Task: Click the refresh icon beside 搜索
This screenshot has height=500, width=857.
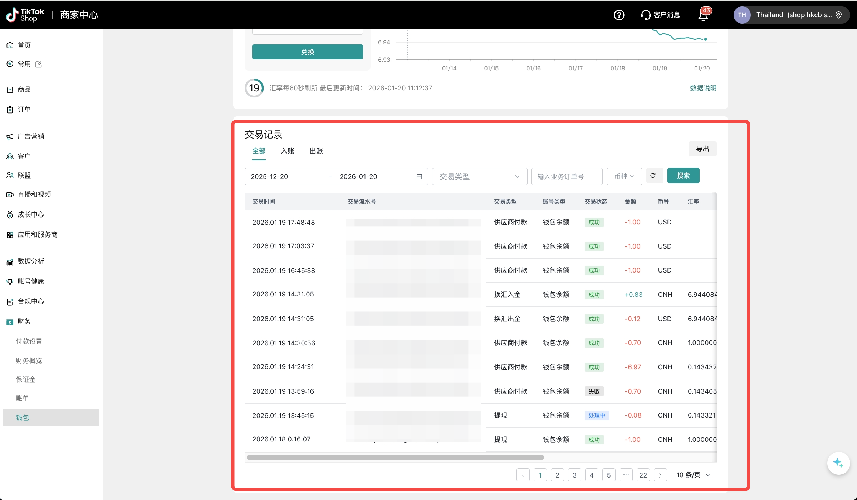Action: click(x=653, y=176)
